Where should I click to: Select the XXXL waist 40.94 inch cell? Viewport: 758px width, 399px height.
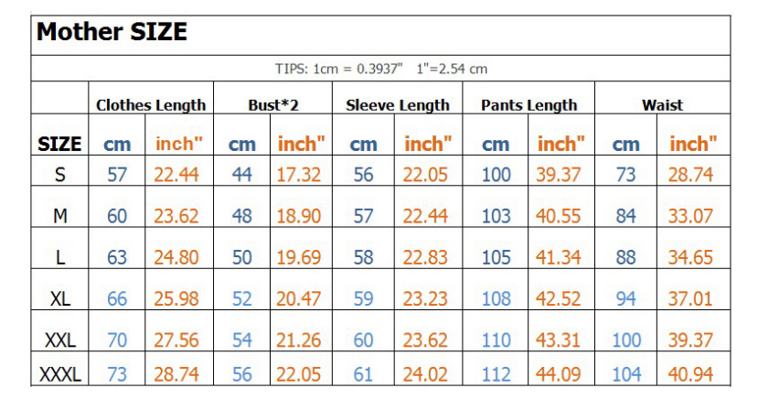click(x=690, y=374)
